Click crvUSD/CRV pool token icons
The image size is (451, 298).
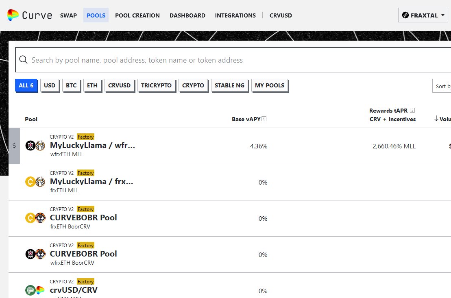(35, 291)
